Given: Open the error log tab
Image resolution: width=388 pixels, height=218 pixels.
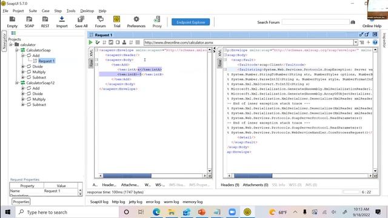Looking at the screenshot, I should [153, 202].
